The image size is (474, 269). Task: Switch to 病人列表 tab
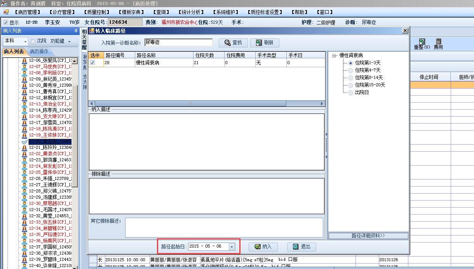[14, 51]
